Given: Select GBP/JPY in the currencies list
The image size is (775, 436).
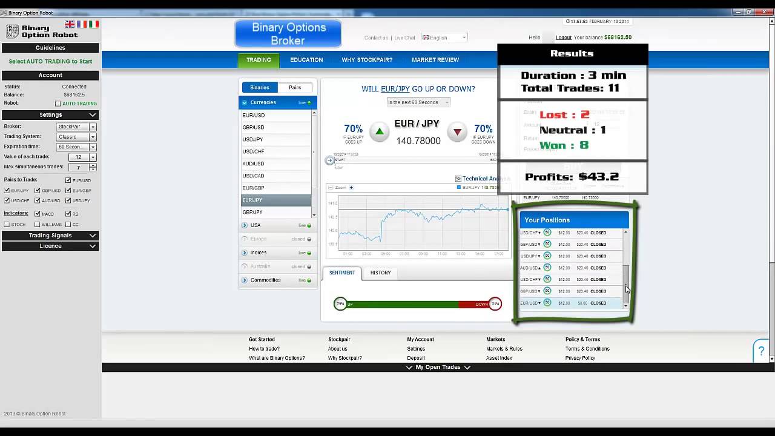Looking at the screenshot, I should [x=275, y=212].
